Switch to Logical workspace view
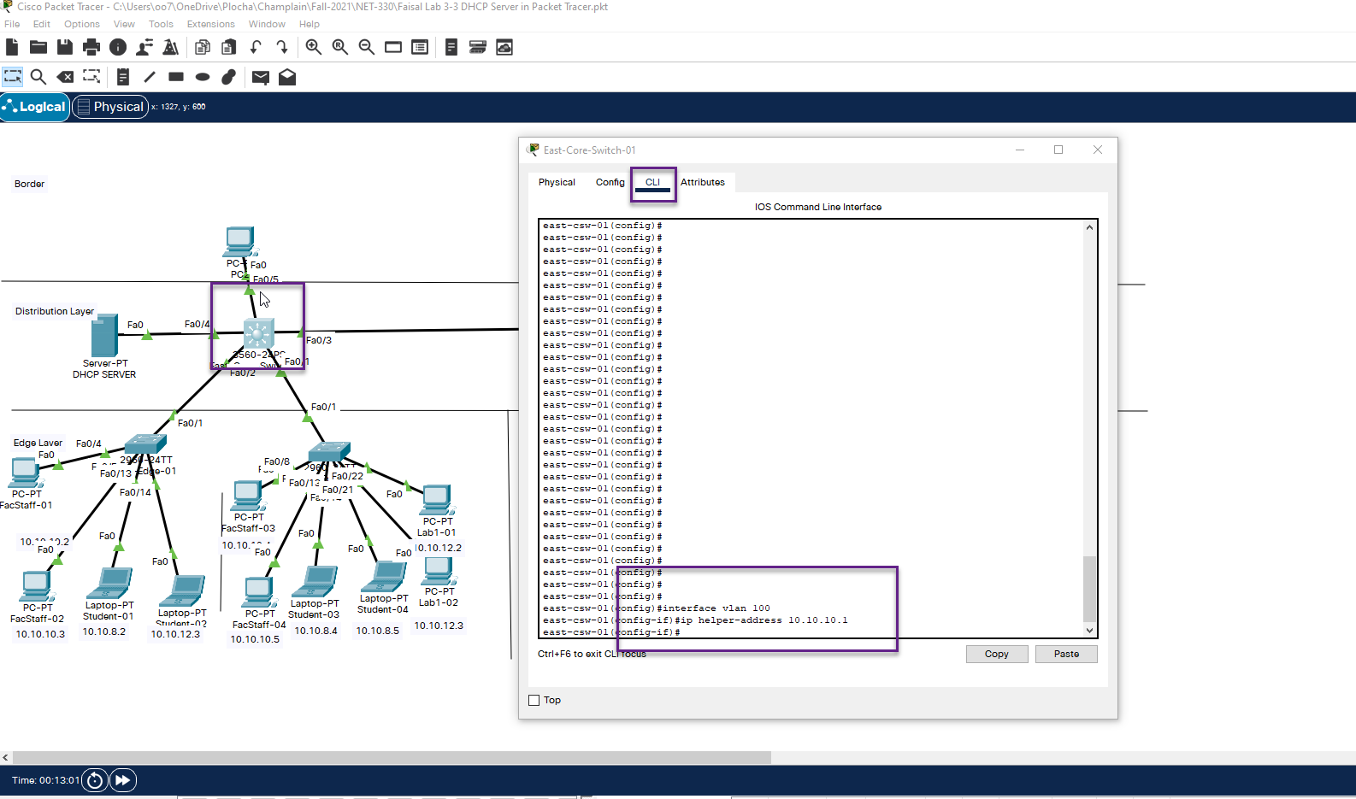This screenshot has width=1356, height=799. (x=35, y=107)
